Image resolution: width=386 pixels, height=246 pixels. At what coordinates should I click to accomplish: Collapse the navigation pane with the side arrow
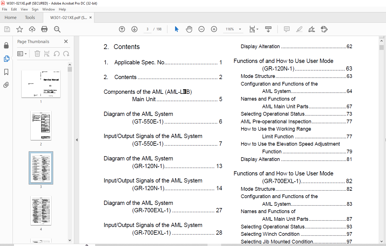tap(76, 140)
